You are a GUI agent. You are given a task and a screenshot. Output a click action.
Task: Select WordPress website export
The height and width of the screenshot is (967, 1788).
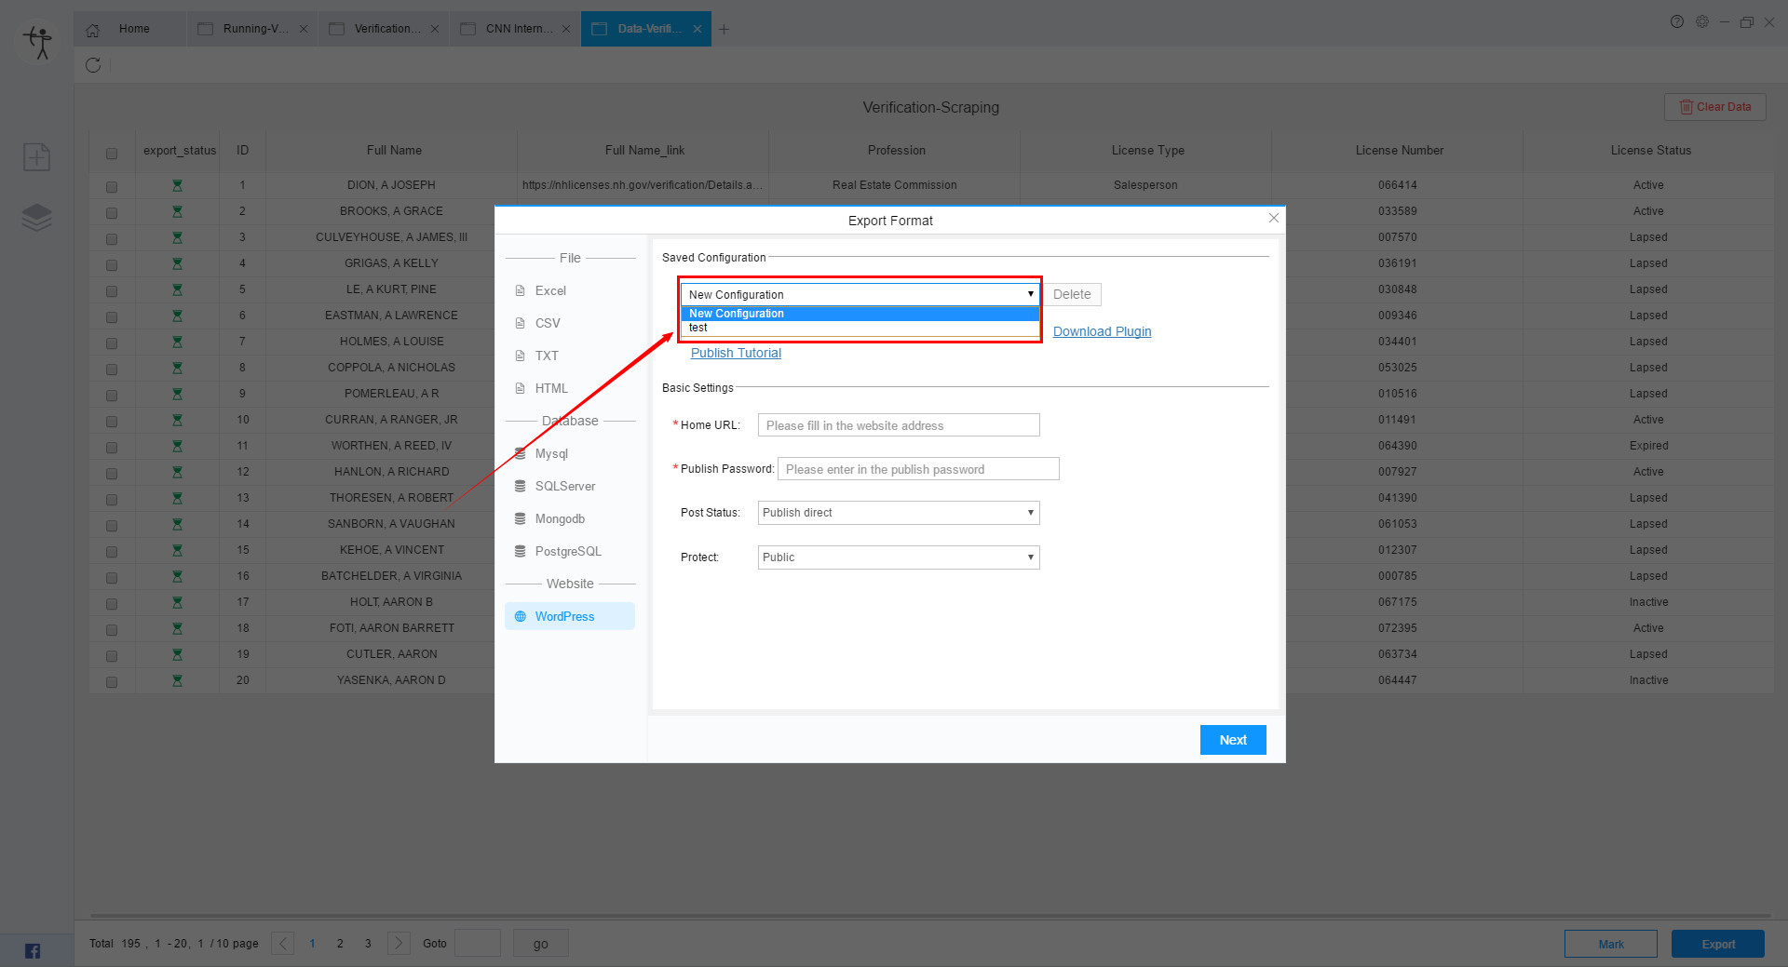tap(570, 616)
